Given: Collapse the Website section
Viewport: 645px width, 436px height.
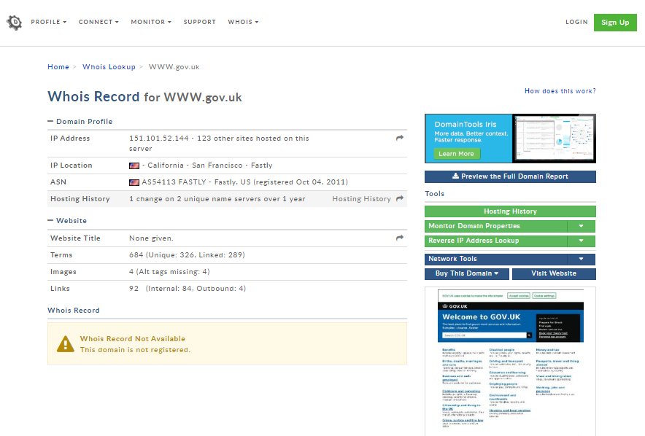Looking at the screenshot, I should (67, 220).
